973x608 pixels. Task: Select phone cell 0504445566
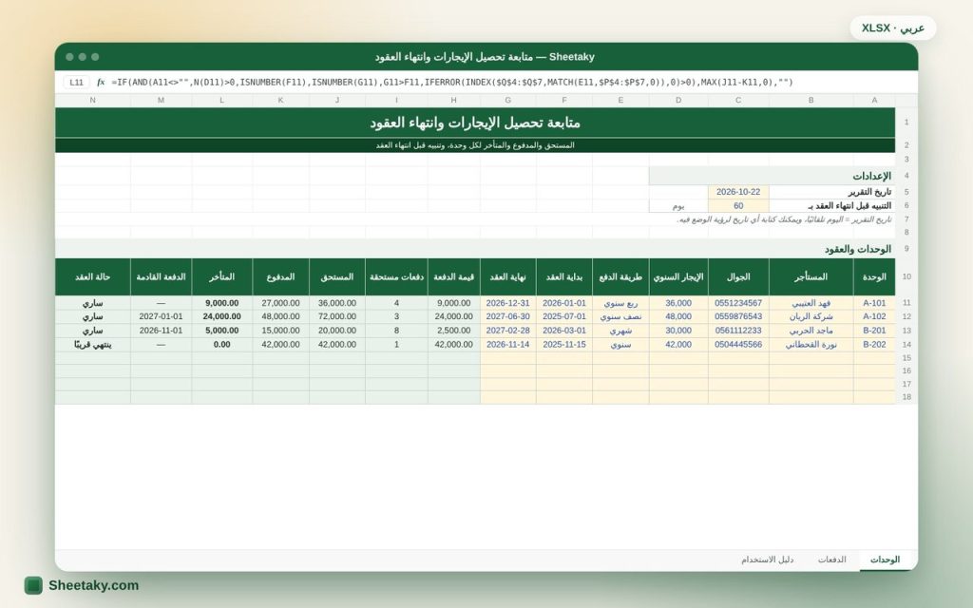737,344
